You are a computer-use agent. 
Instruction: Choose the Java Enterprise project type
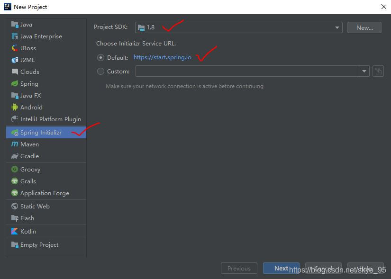[46, 36]
